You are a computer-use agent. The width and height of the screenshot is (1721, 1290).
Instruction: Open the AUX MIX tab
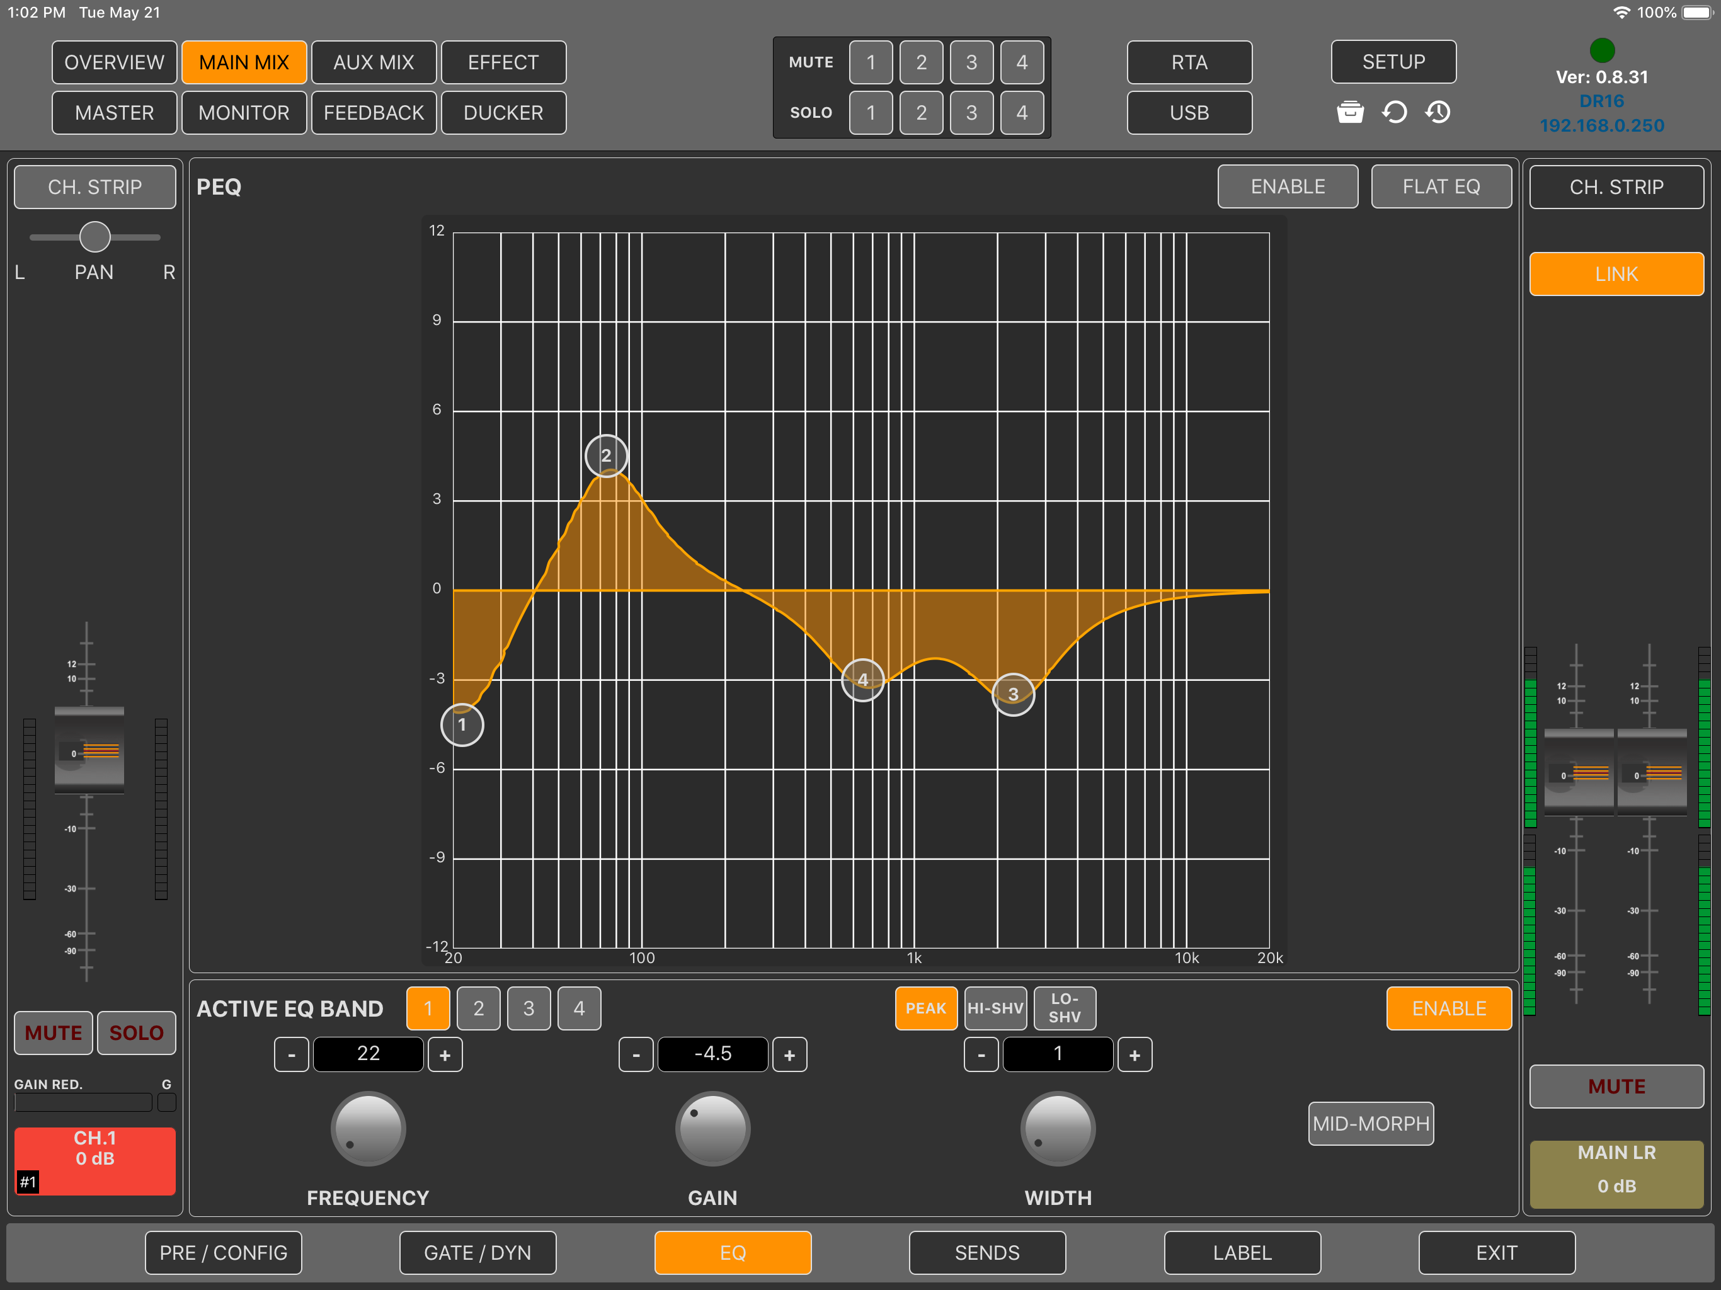click(x=374, y=62)
